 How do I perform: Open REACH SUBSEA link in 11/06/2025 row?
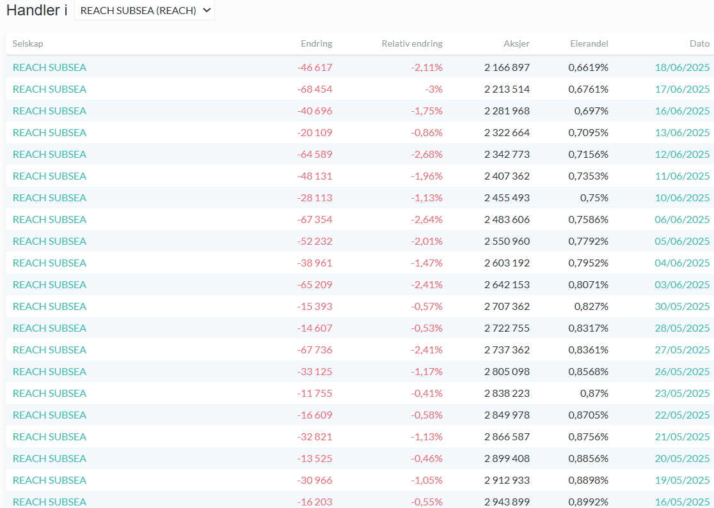(50, 176)
